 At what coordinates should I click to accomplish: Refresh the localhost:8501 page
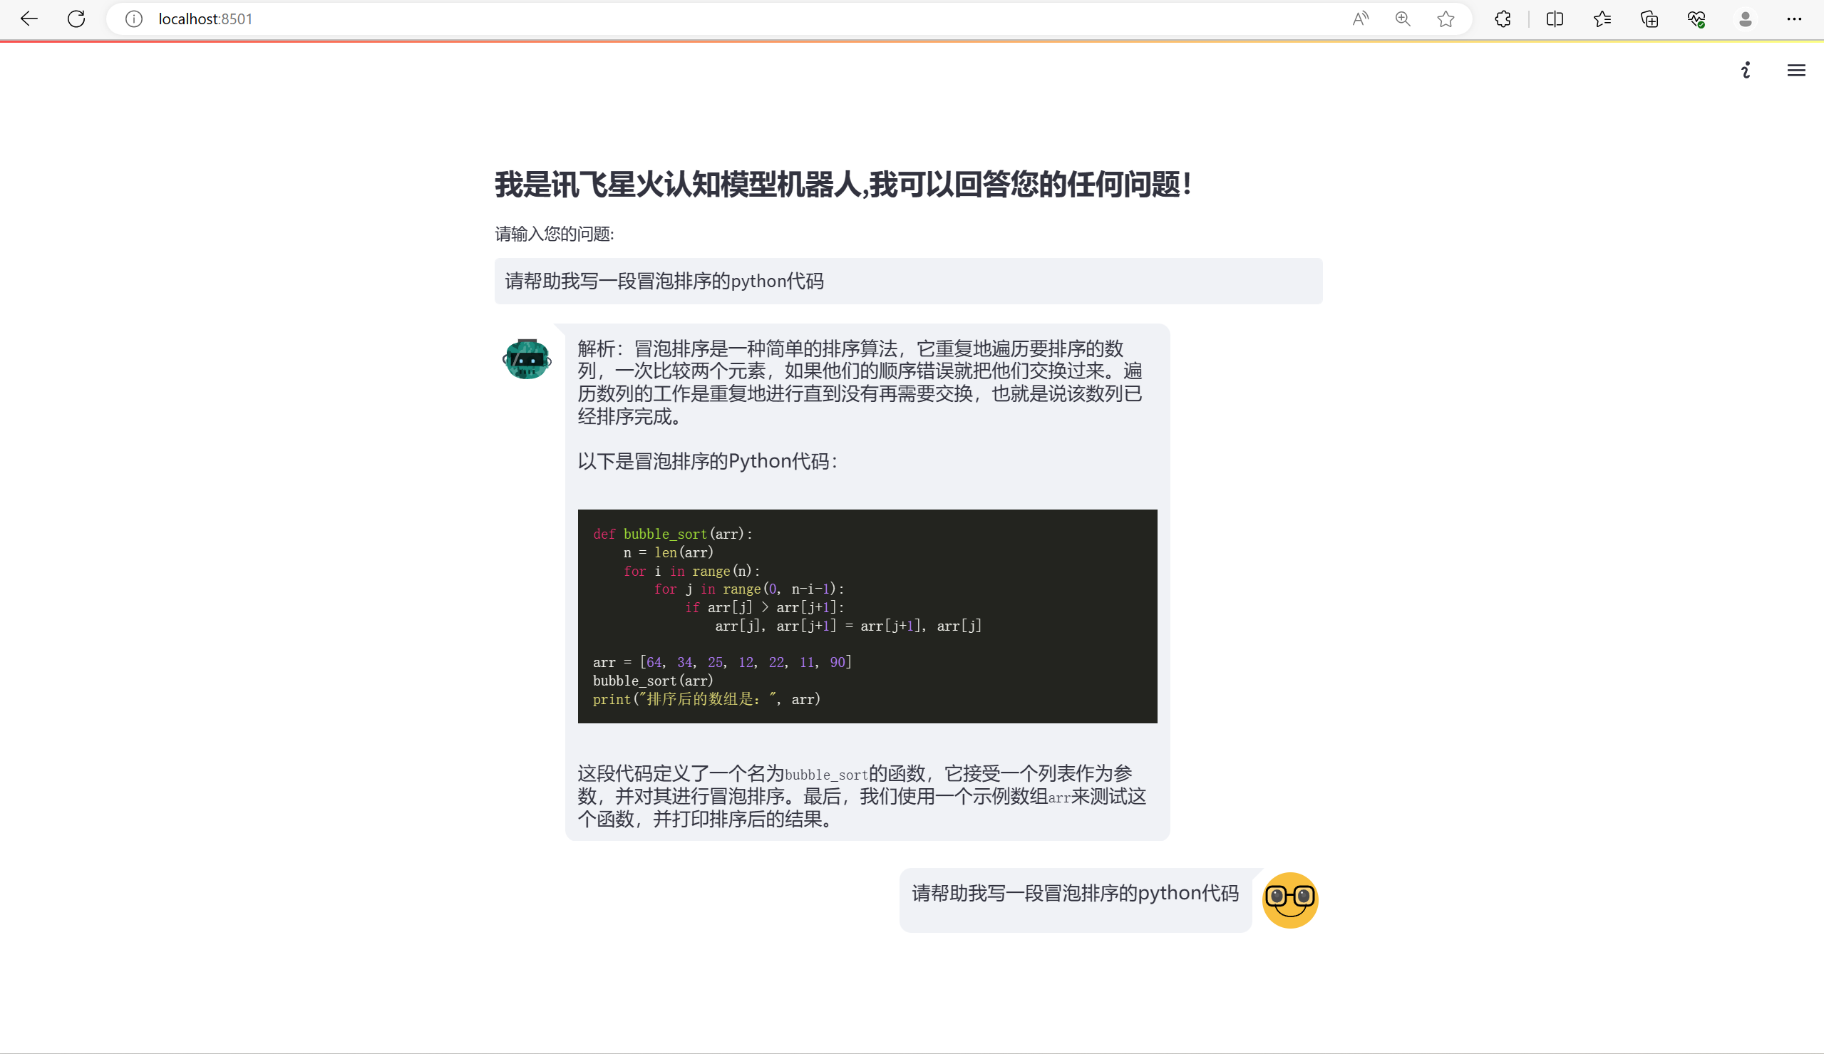pos(76,19)
